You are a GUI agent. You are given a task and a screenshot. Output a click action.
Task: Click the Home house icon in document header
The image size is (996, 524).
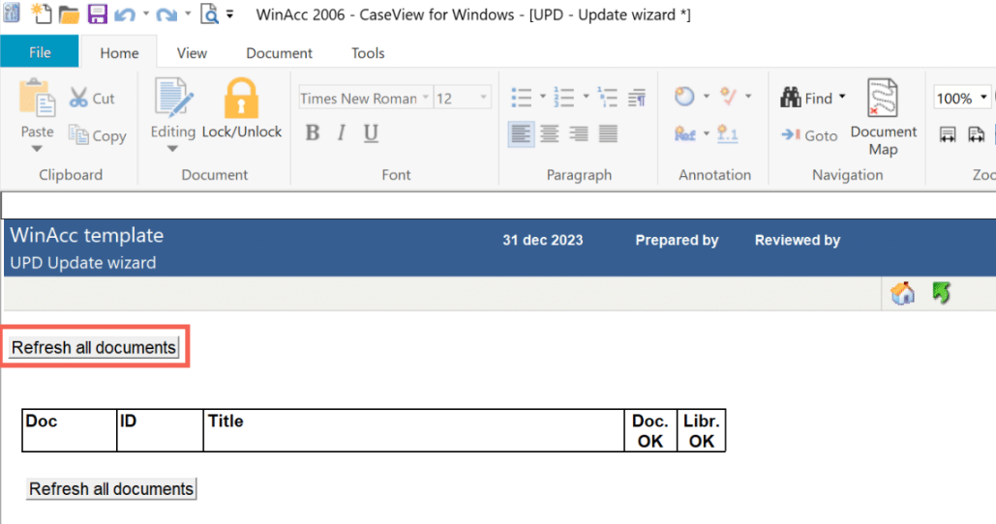[x=902, y=294]
